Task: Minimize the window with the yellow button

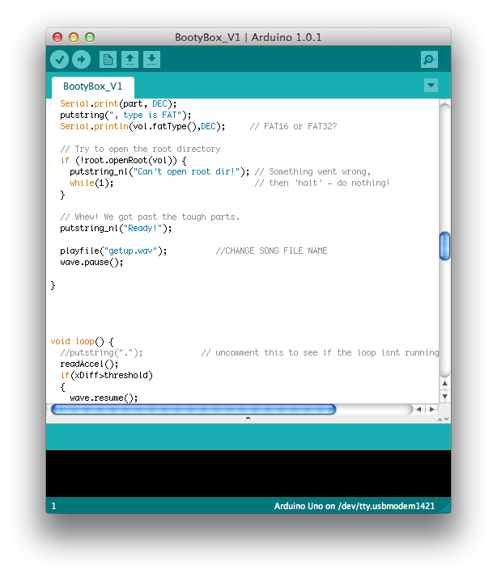Action: point(74,37)
